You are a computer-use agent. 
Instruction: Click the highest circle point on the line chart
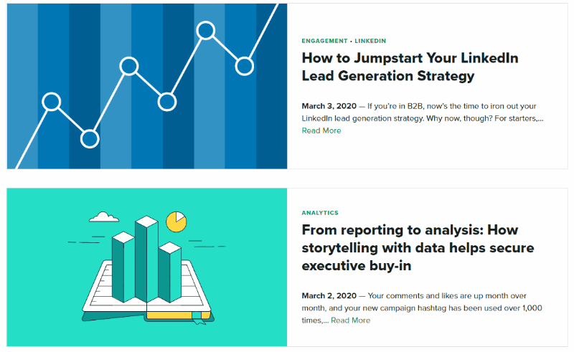(x=206, y=30)
